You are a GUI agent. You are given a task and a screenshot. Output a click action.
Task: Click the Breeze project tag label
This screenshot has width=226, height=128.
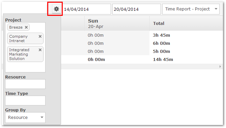click(x=16, y=27)
